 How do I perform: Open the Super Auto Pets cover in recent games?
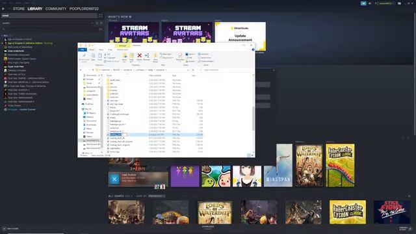[x=216, y=176]
